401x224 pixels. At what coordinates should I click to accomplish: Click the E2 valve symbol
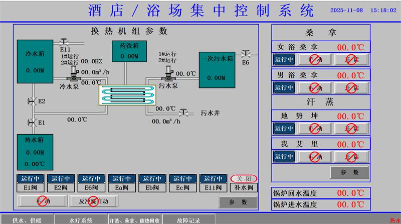click(x=31, y=101)
